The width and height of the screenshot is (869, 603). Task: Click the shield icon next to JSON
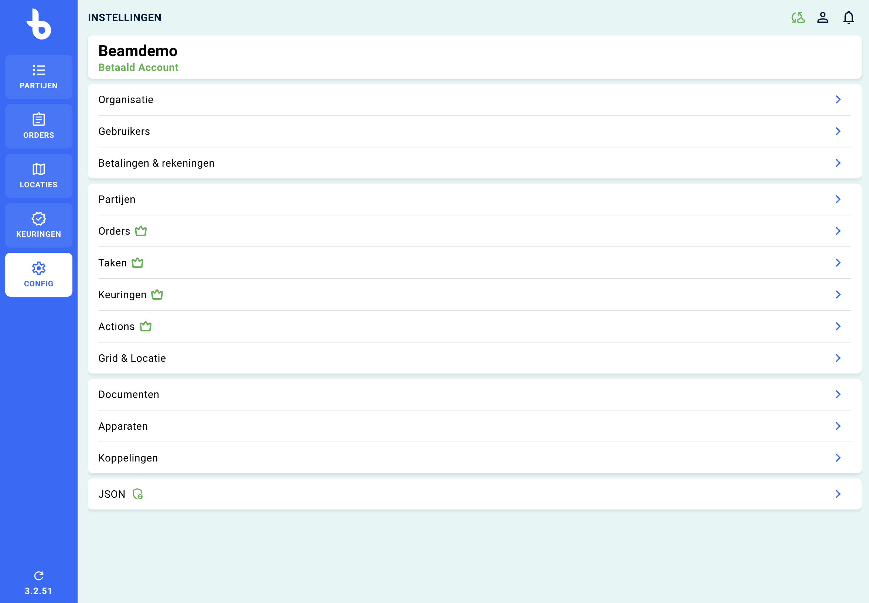(137, 494)
